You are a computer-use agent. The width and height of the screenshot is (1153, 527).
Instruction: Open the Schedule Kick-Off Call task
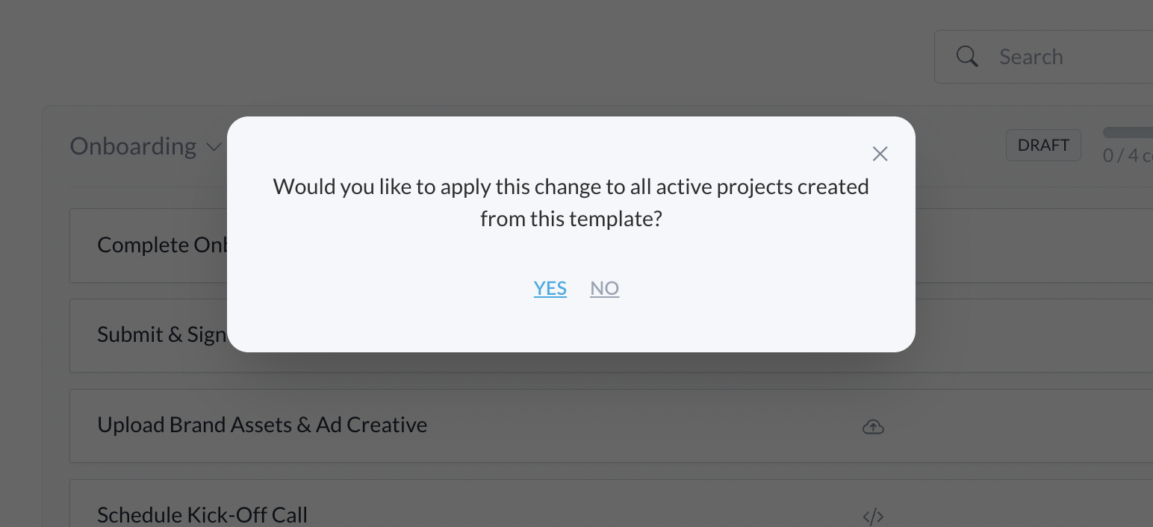click(202, 514)
